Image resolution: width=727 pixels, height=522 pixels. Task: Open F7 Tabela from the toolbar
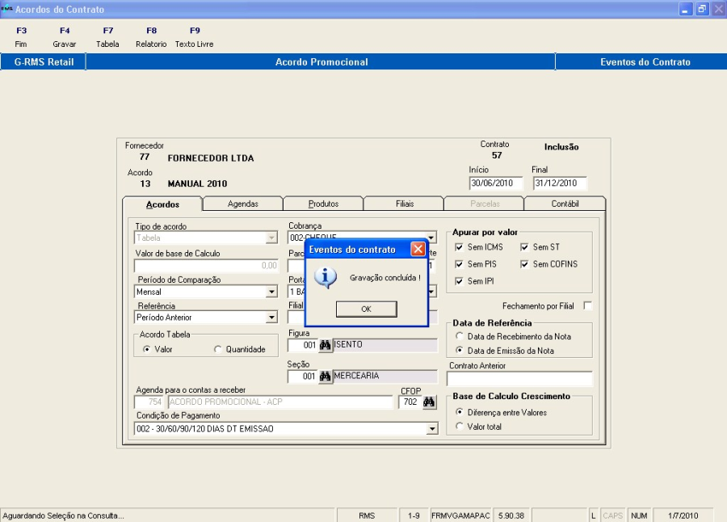(x=107, y=37)
